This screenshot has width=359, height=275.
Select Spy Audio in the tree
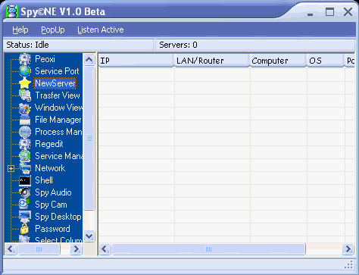coord(53,192)
